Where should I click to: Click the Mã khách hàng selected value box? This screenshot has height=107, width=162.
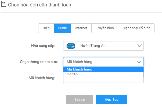tap(103, 62)
